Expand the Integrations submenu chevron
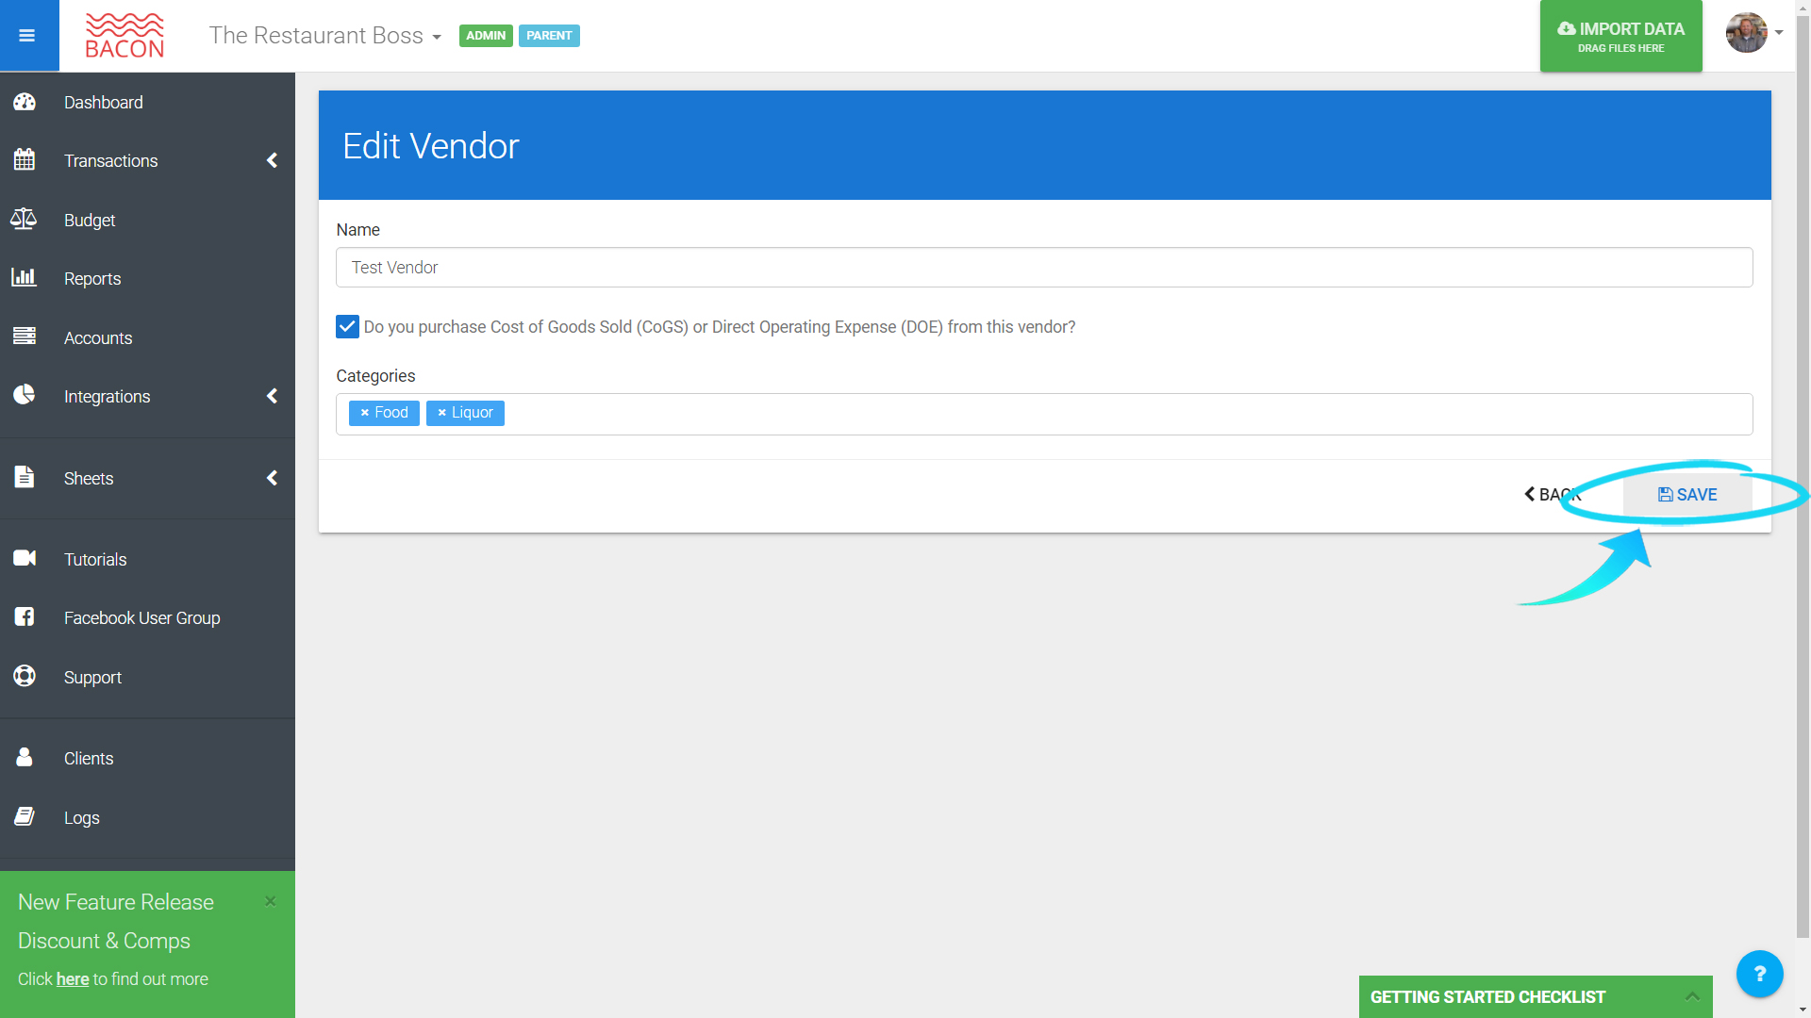Screen dimensions: 1811x1018 click(272, 396)
